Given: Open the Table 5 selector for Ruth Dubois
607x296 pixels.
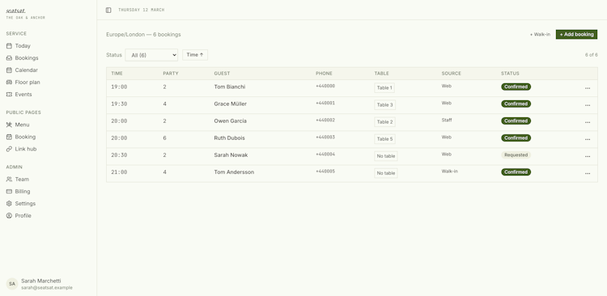Looking at the screenshot, I should pyautogui.click(x=384, y=139).
